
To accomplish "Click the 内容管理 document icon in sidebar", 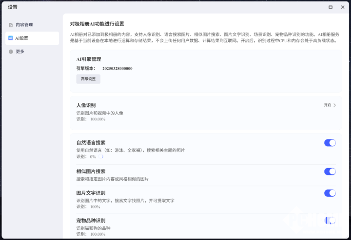I will (x=11, y=25).
